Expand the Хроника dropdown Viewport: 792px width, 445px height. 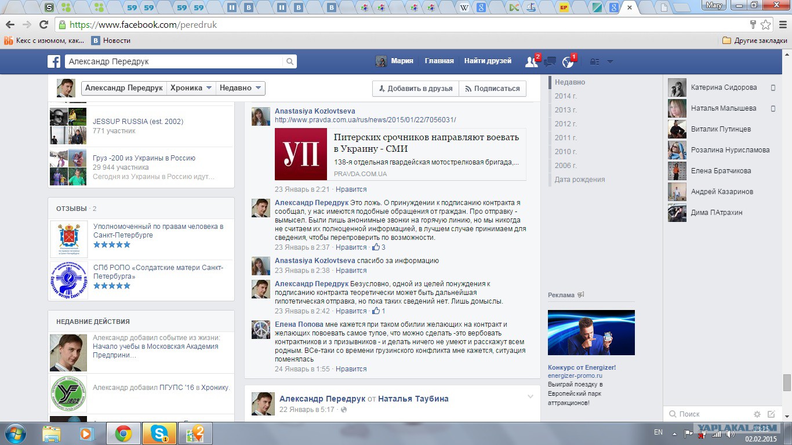click(191, 88)
